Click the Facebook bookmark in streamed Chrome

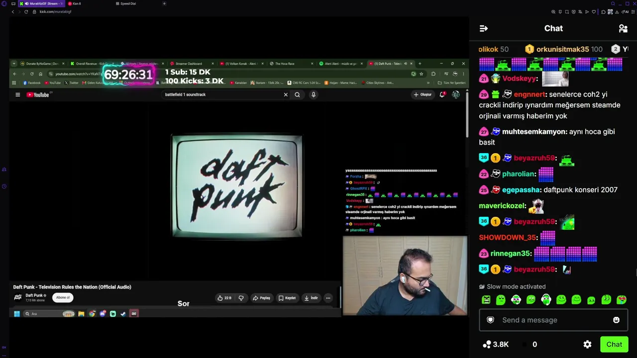pyautogui.click(x=31, y=83)
